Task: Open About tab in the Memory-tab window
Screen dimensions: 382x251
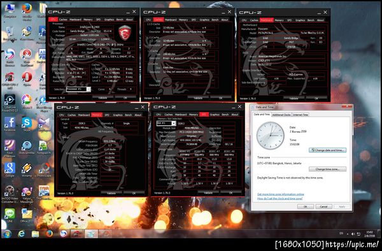Action: coord(138,115)
